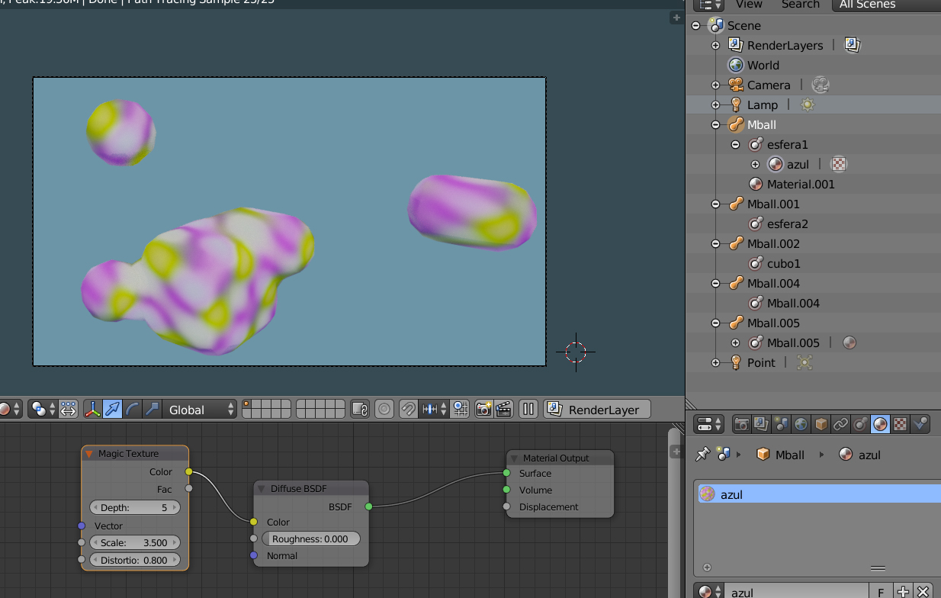Viewport: 941px width, 598px height.
Task: Open the World properties globe tab
Action: (x=801, y=424)
